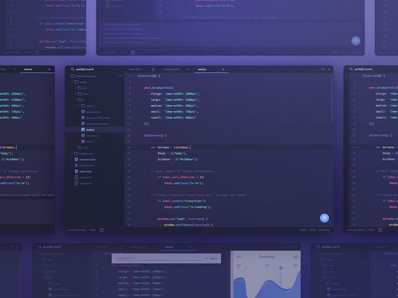Toggle code fold arrow on line 13

pos(134,147)
